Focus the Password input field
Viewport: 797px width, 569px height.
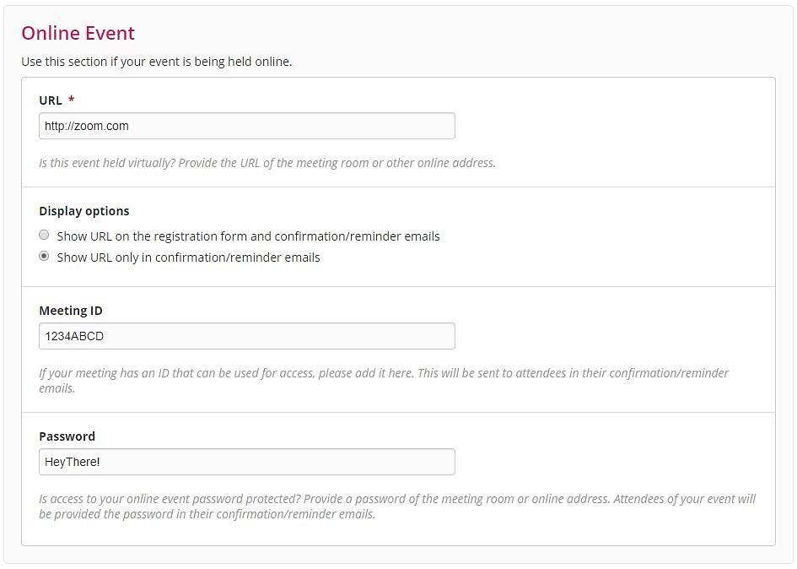tap(247, 462)
